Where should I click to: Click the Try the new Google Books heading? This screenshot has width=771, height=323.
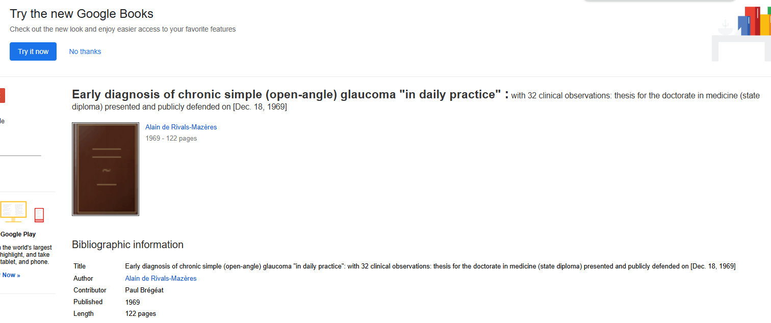tap(82, 14)
